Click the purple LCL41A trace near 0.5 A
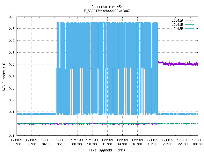The height and width of the screenshot is (153, 204). [x=178, y=63]
